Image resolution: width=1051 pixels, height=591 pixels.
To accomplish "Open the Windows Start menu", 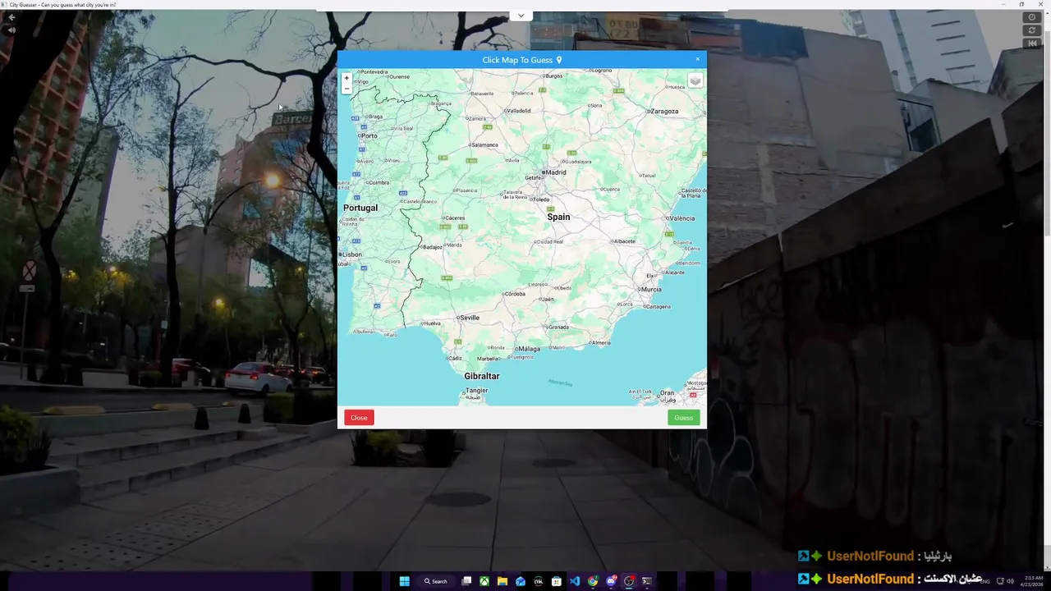I will coord(404,581).
